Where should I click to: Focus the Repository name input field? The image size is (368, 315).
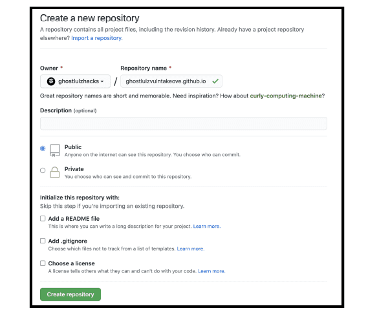click(x=171, y=81)
